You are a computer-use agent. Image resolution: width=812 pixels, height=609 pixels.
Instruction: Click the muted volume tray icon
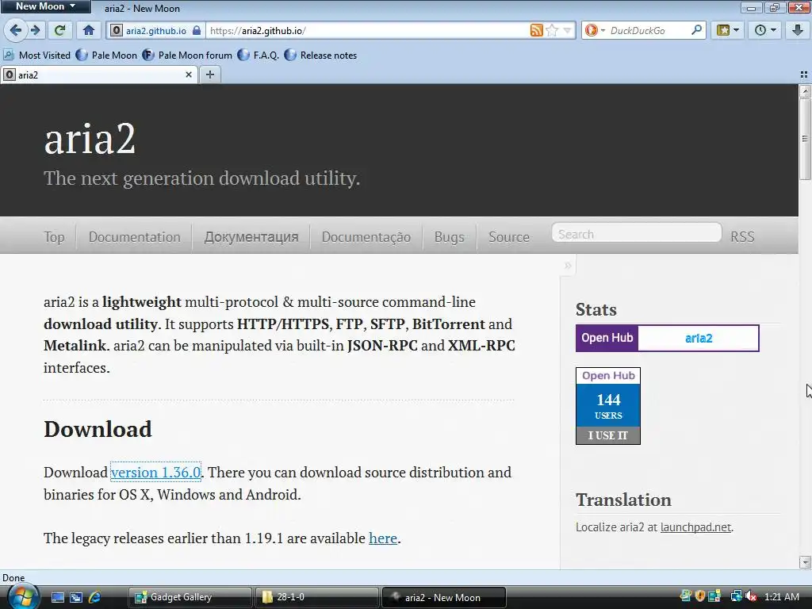(751, 596)
